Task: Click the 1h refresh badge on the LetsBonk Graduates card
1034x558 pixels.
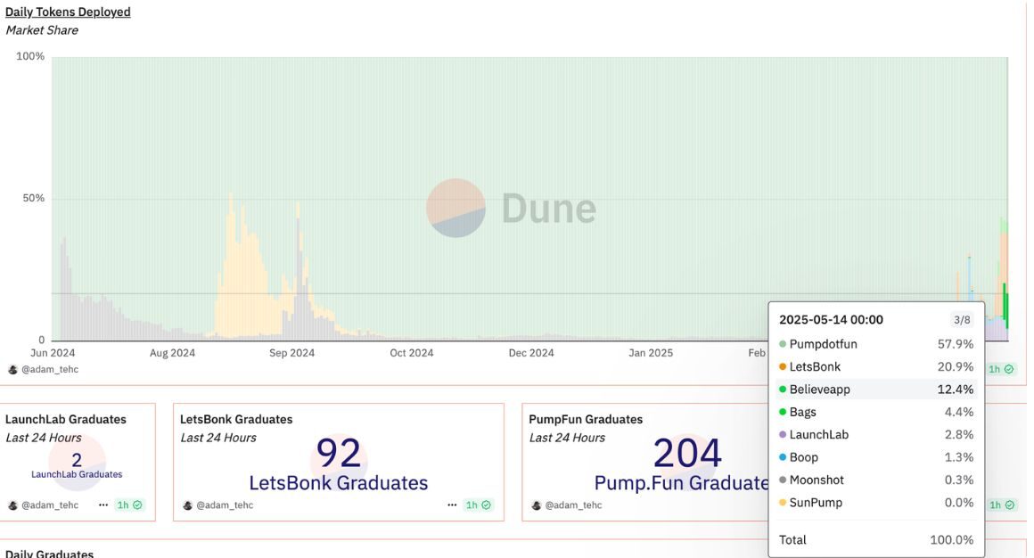Action: coord(478,505)
